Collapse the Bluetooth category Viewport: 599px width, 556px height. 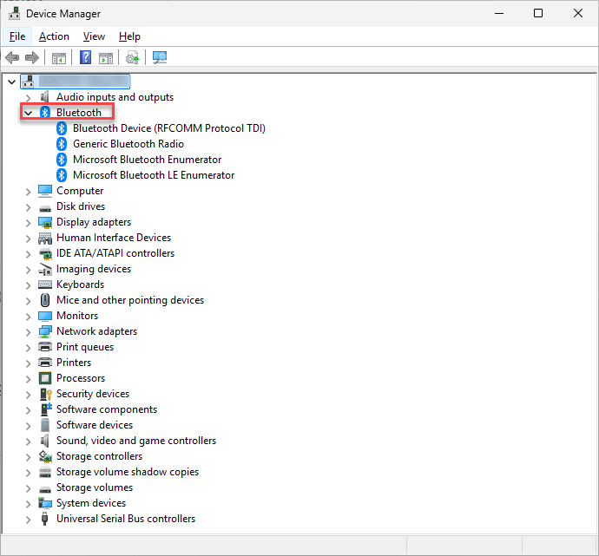coord(28,113)
